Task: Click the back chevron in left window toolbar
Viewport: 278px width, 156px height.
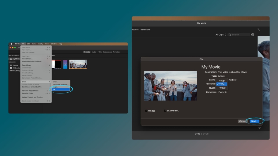Action: [x=19, y=48]
